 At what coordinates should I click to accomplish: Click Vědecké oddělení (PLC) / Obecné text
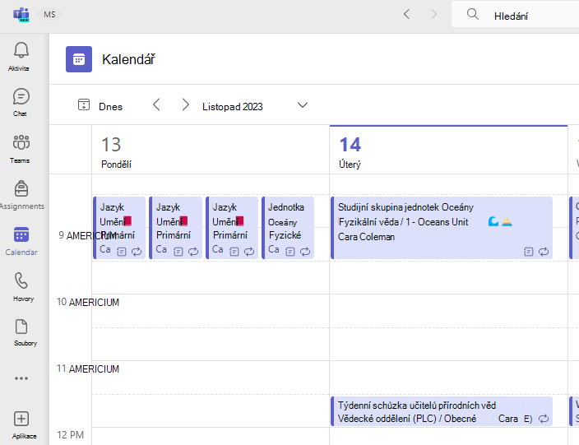[x=407, y=419]
